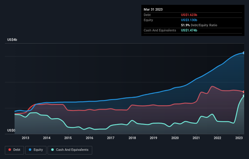Screen dimensions: 249x159
Task: Toggle the Debt series legend button
Action: [x=15, y=150]
